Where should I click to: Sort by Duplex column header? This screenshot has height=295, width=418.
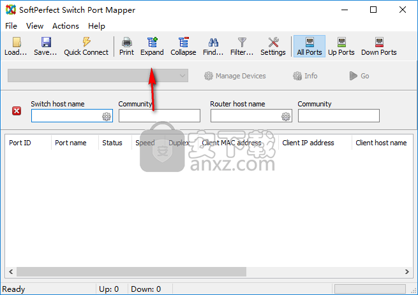coord(181,143)
